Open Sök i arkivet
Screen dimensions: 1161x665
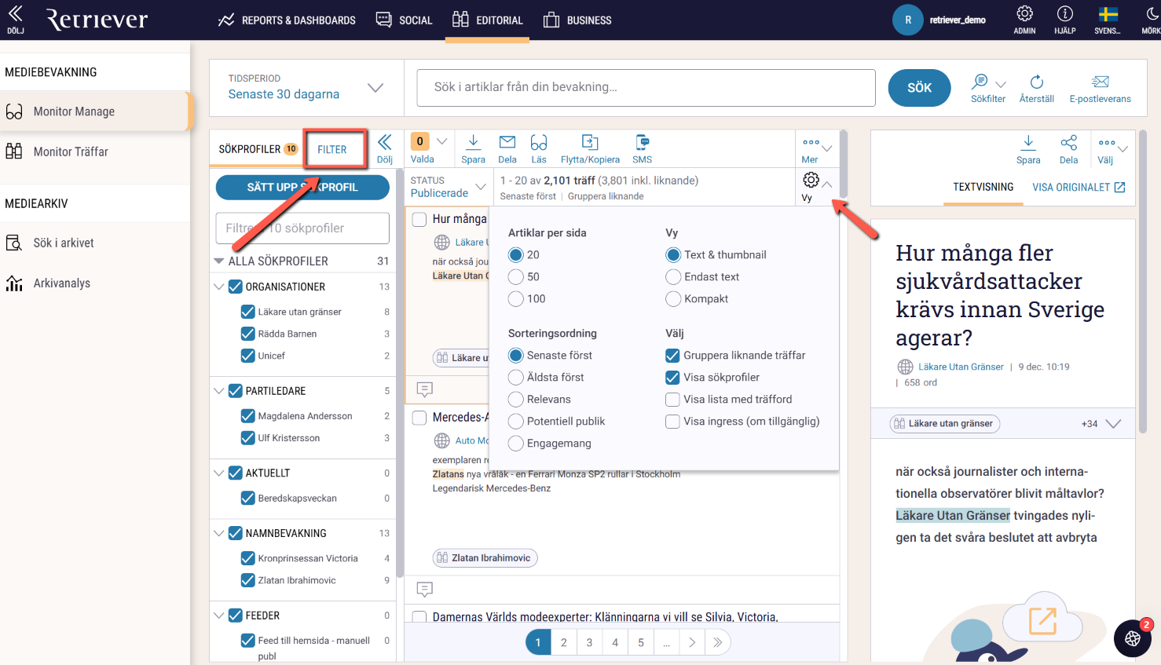[x=64, y=243]
